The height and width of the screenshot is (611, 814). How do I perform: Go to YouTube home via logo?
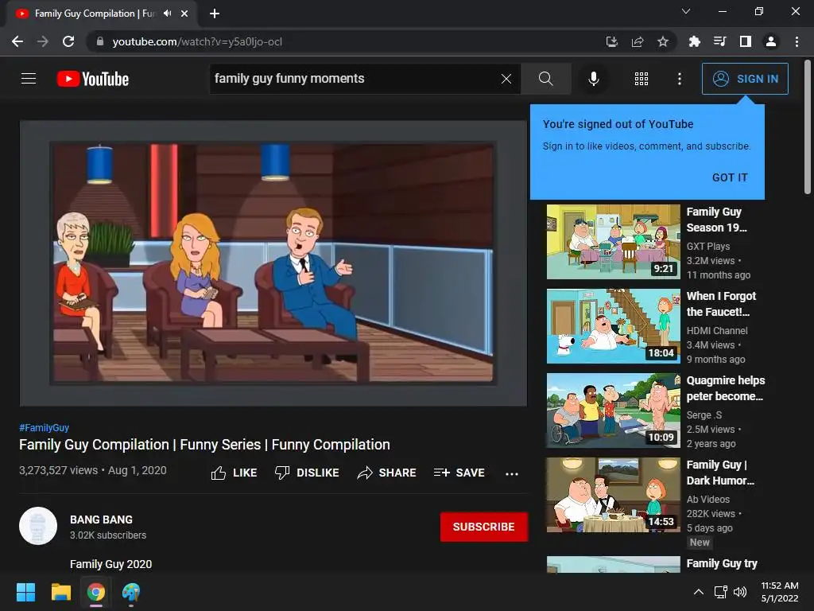[93, 79]
